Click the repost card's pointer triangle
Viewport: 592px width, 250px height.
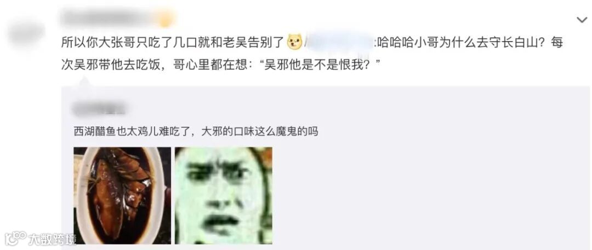pos(84,82)
